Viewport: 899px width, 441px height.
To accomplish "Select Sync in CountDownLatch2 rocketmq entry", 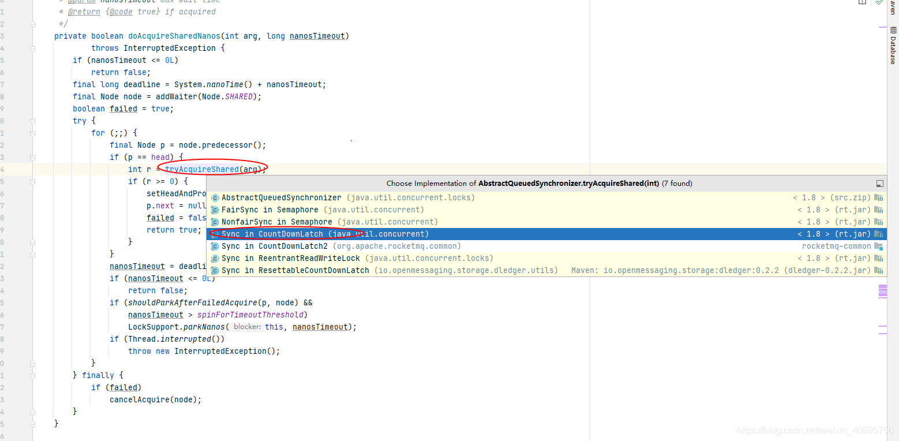I will (546, 246).
